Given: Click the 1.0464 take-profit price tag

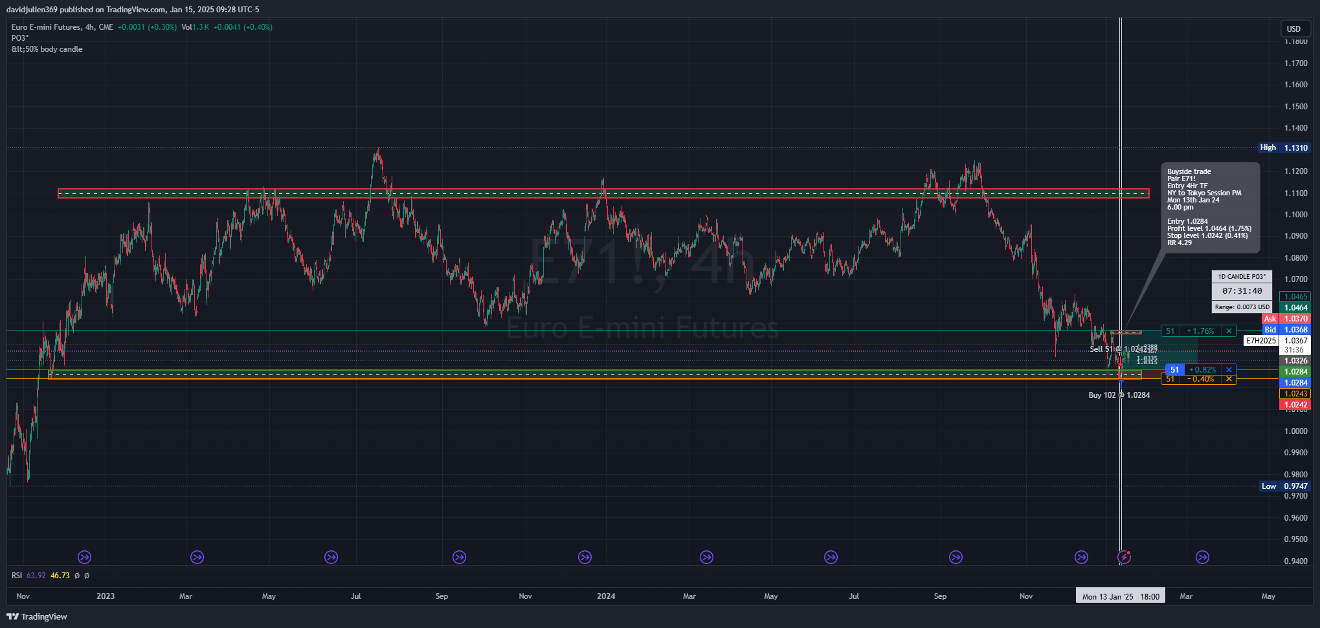Looking at the screenshot, I should 1295,308.
